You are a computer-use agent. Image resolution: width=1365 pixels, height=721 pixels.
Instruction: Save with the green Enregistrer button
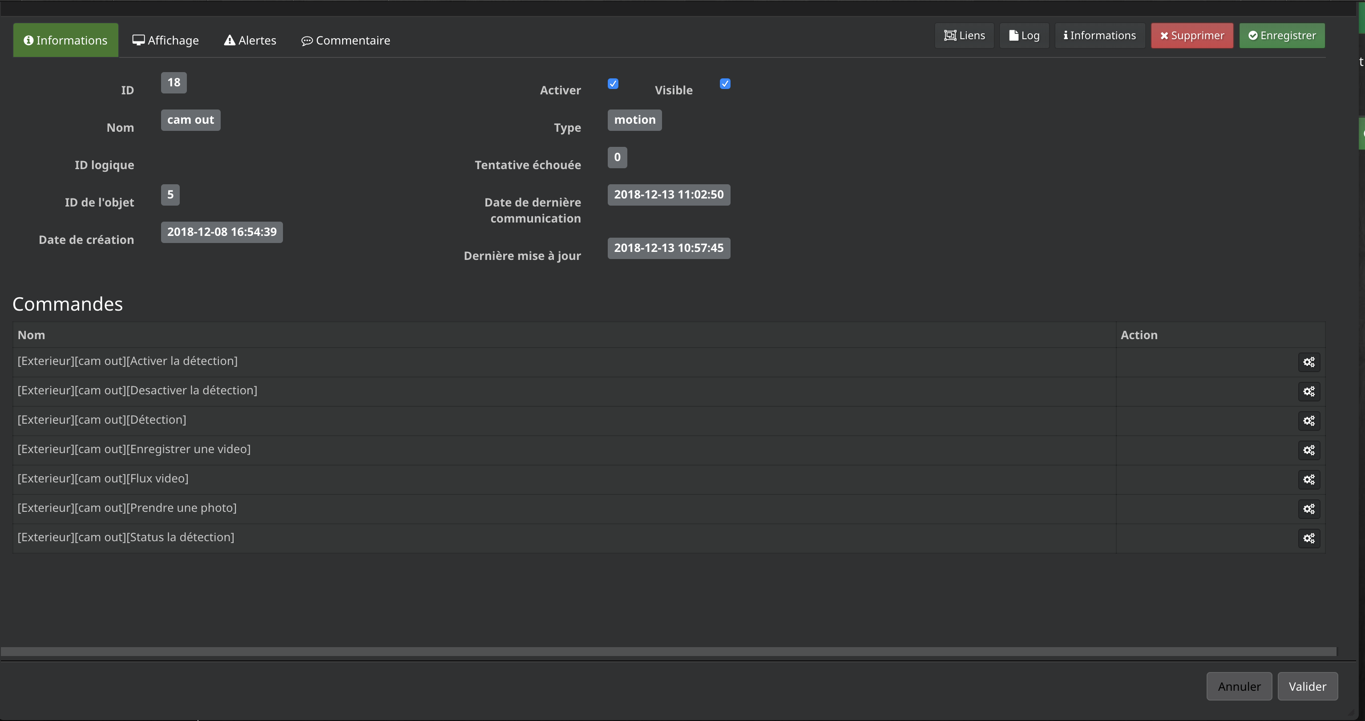tap(1282, 36)
